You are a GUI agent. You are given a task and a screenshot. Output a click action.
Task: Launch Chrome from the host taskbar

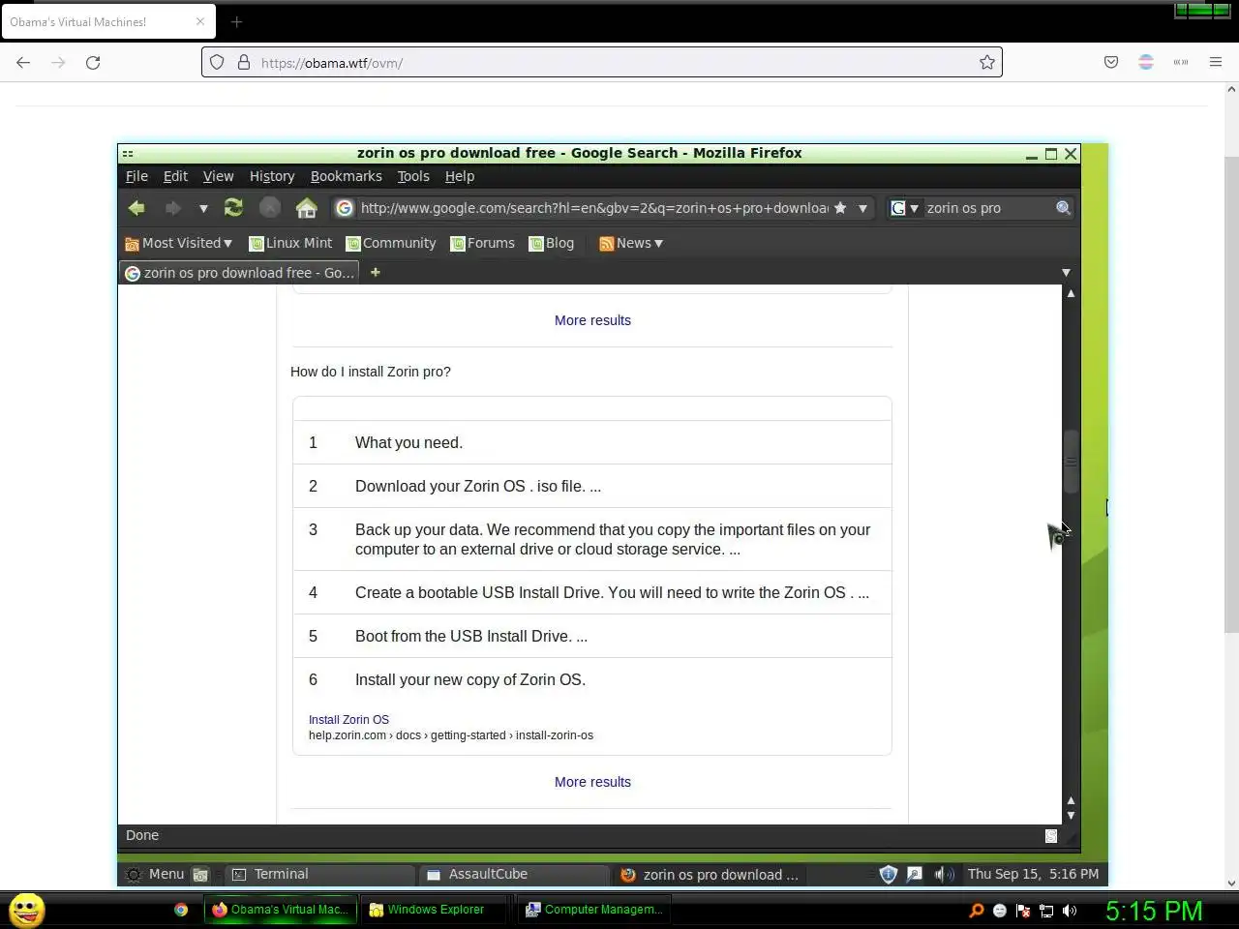click(x=181, y=910)
